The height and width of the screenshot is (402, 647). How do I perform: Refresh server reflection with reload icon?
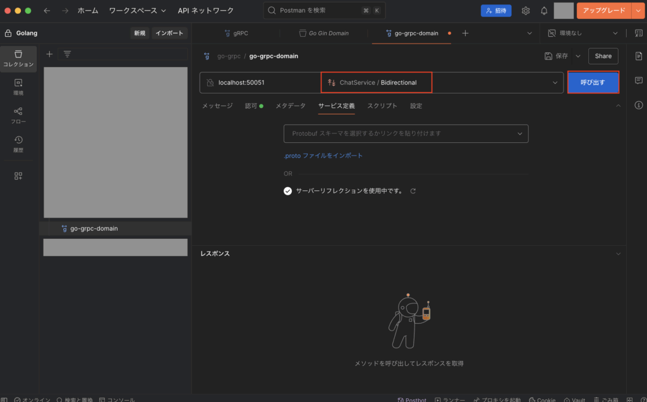coord(413,191)
